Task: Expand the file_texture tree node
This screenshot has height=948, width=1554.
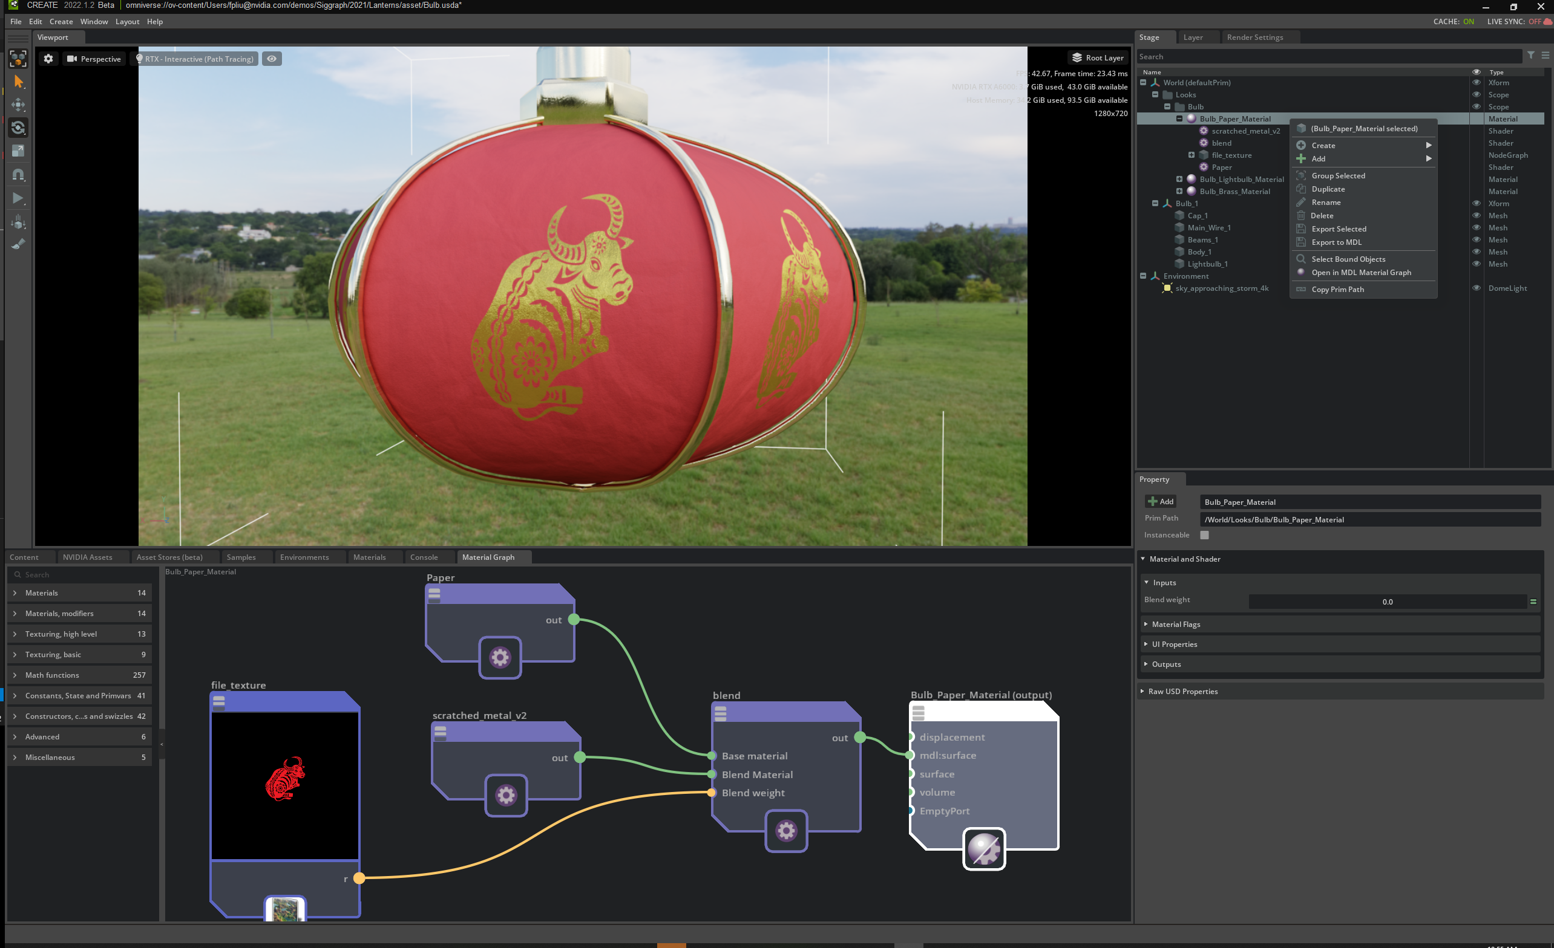Action: pos(1191,155)
